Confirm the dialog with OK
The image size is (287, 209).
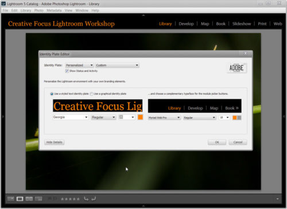[217, 142]
